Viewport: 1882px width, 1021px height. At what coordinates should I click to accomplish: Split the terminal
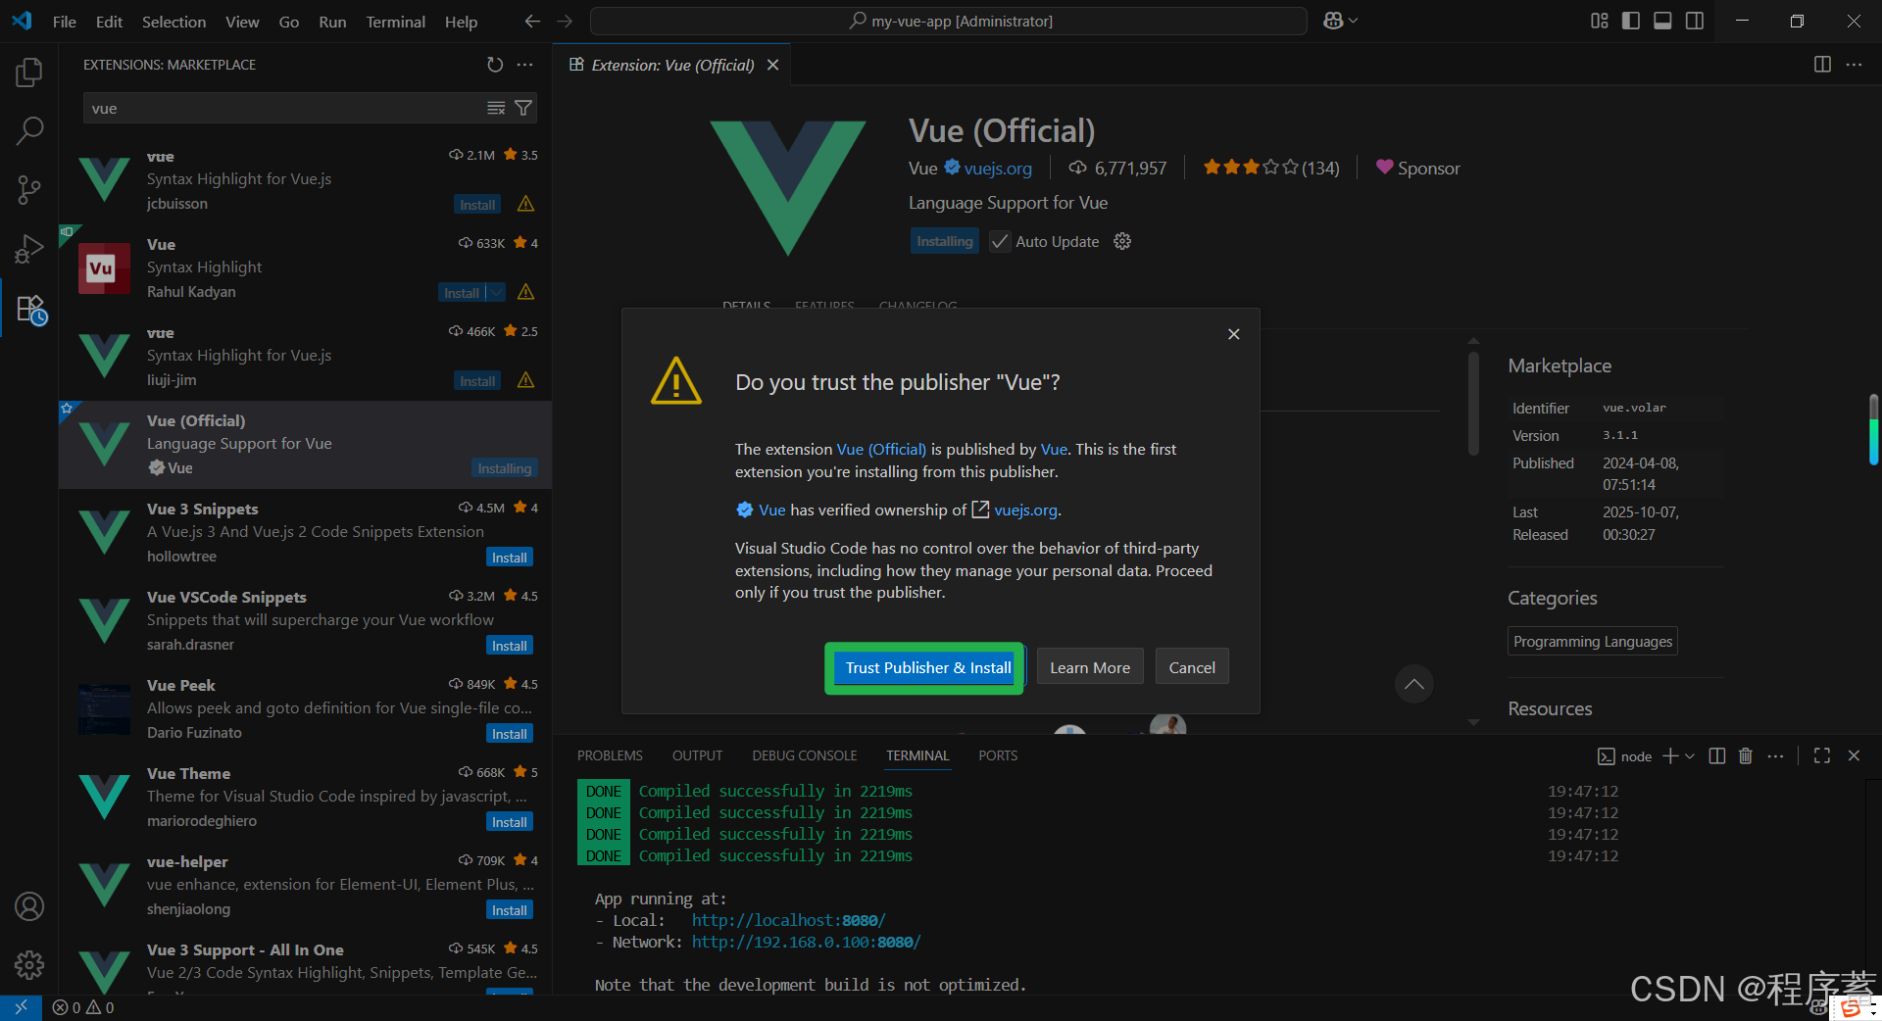pos(1717,755)
